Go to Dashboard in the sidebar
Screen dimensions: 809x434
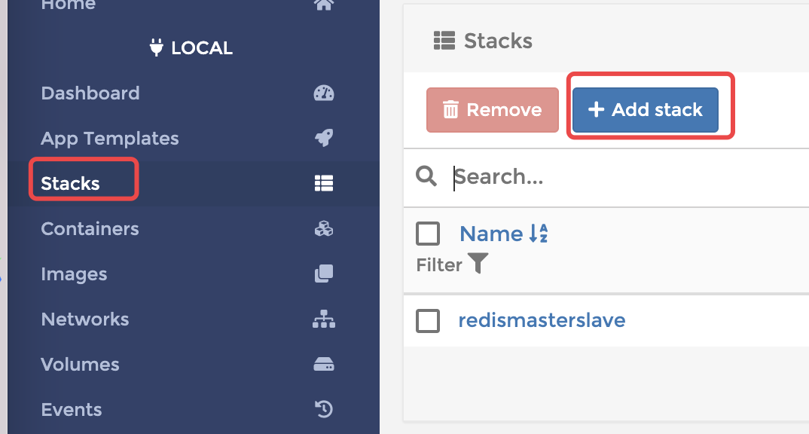90,93
